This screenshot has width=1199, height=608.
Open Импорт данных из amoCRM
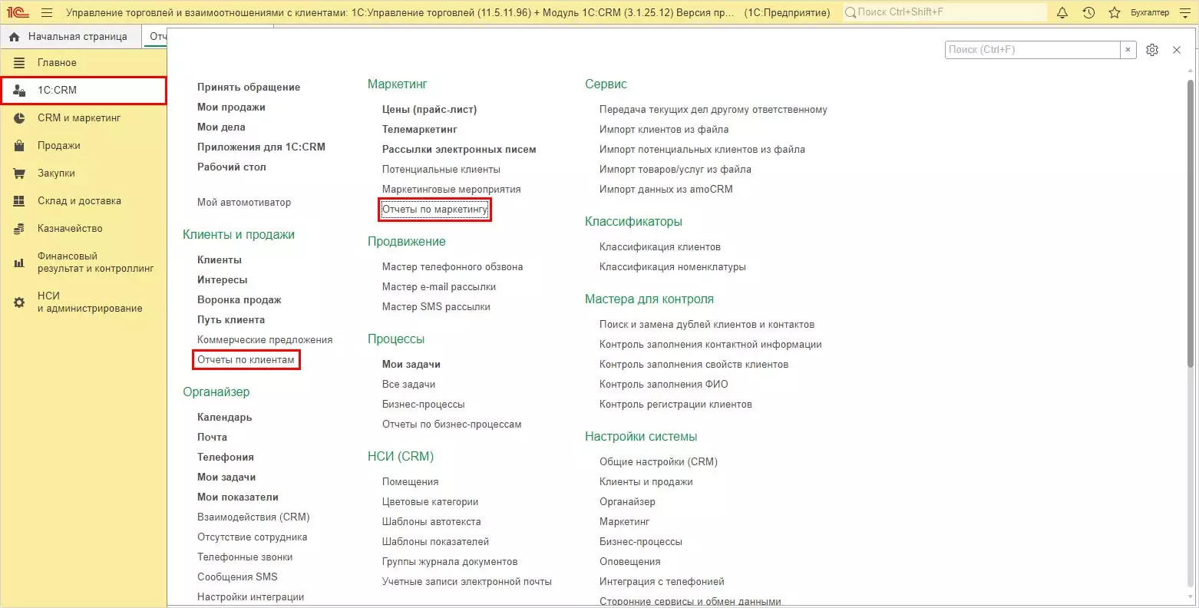pos(666,189)
